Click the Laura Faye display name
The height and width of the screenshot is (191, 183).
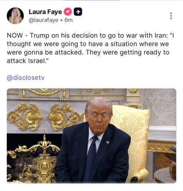(x=45, y=12)
